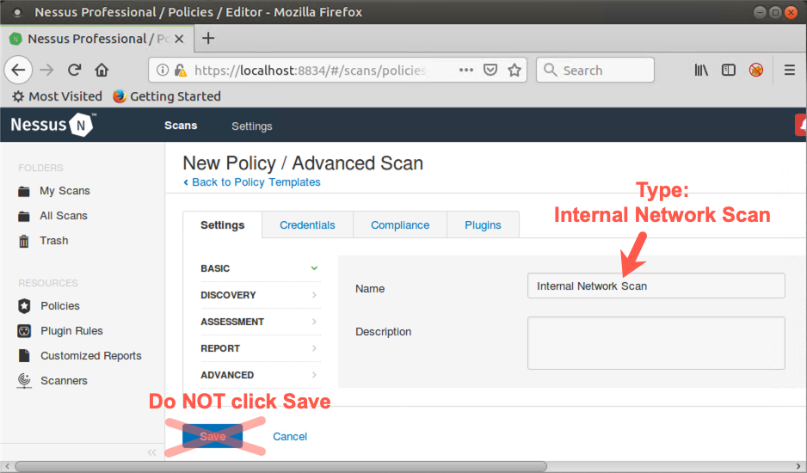The height and width of the screenshot is (473, 807).
Task: Select the Compliance tab
Action: coord(400,225)
